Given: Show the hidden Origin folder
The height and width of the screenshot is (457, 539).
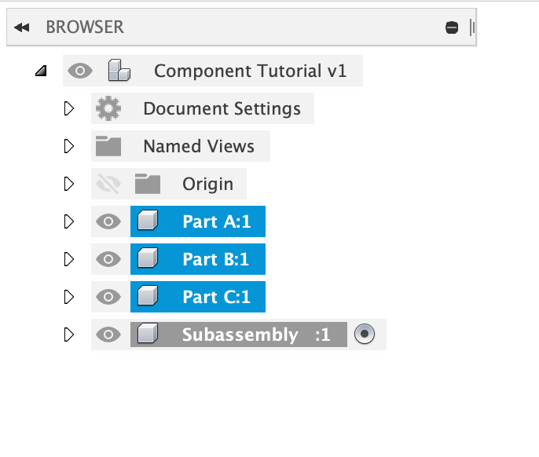Looking at the screenshot, I should (x=108, y=184).
